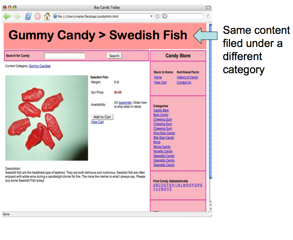Open the Gummy Candies category link

click(41, 66)
